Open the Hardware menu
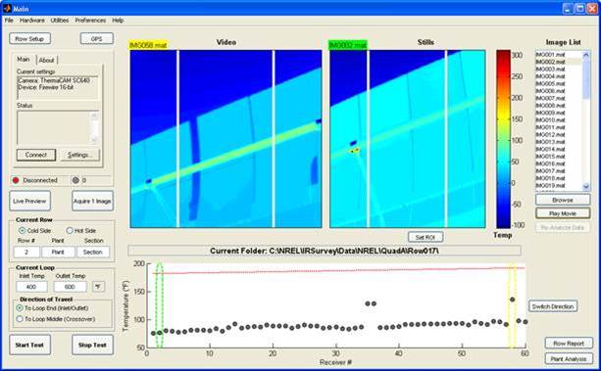 click(32, 21)
